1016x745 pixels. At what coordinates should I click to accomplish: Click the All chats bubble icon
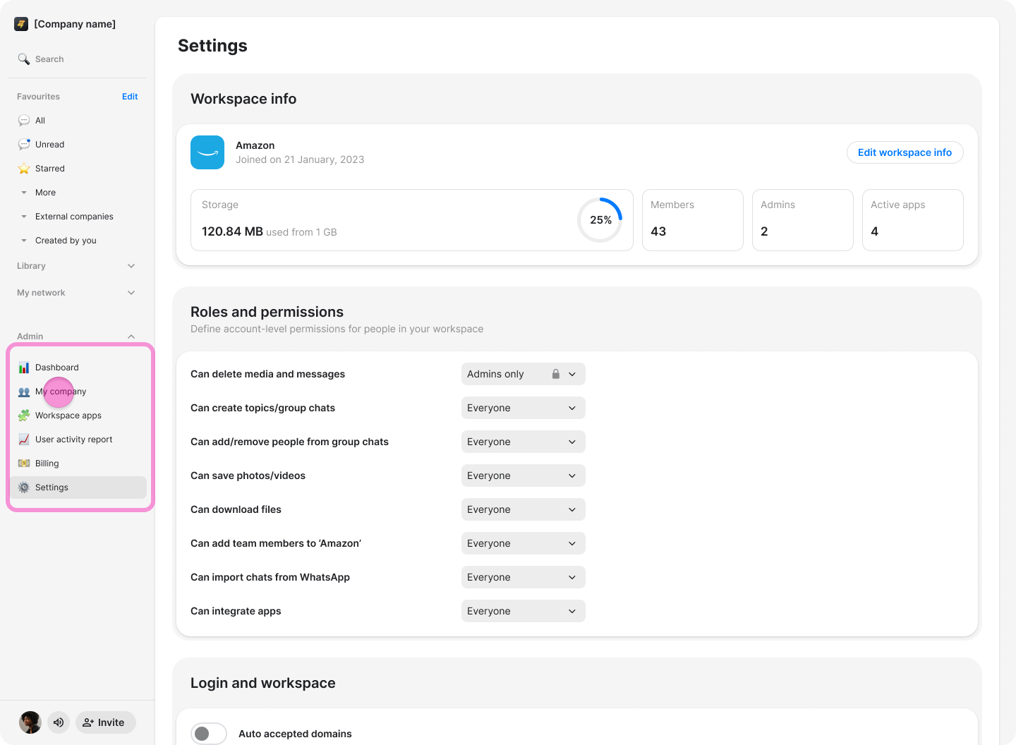[x=24, y=121]
